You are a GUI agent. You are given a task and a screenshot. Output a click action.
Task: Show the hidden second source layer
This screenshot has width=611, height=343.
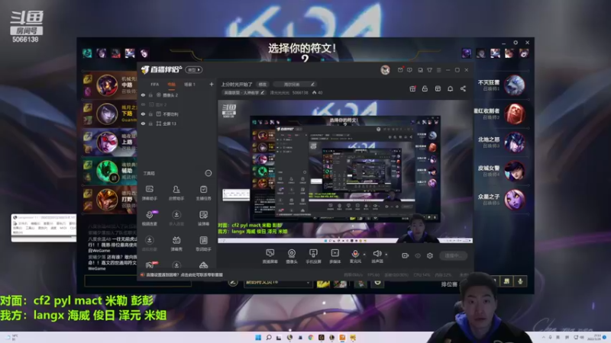[143, 104]
